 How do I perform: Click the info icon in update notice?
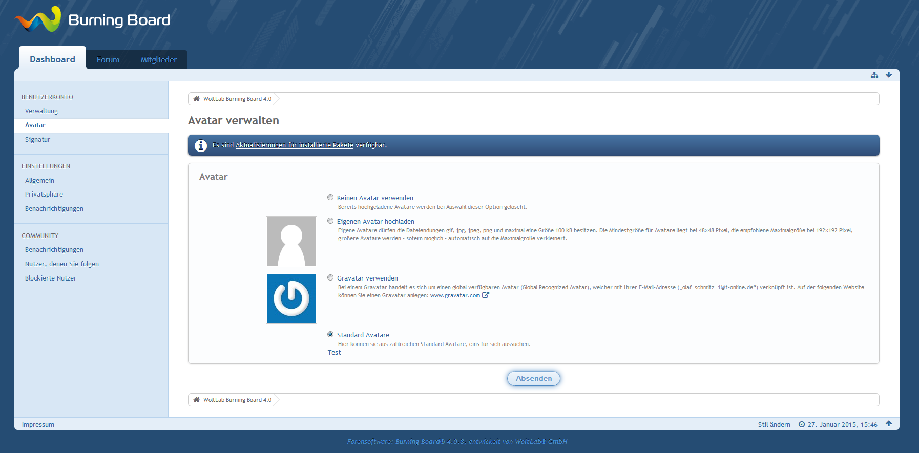coord(201,145)
